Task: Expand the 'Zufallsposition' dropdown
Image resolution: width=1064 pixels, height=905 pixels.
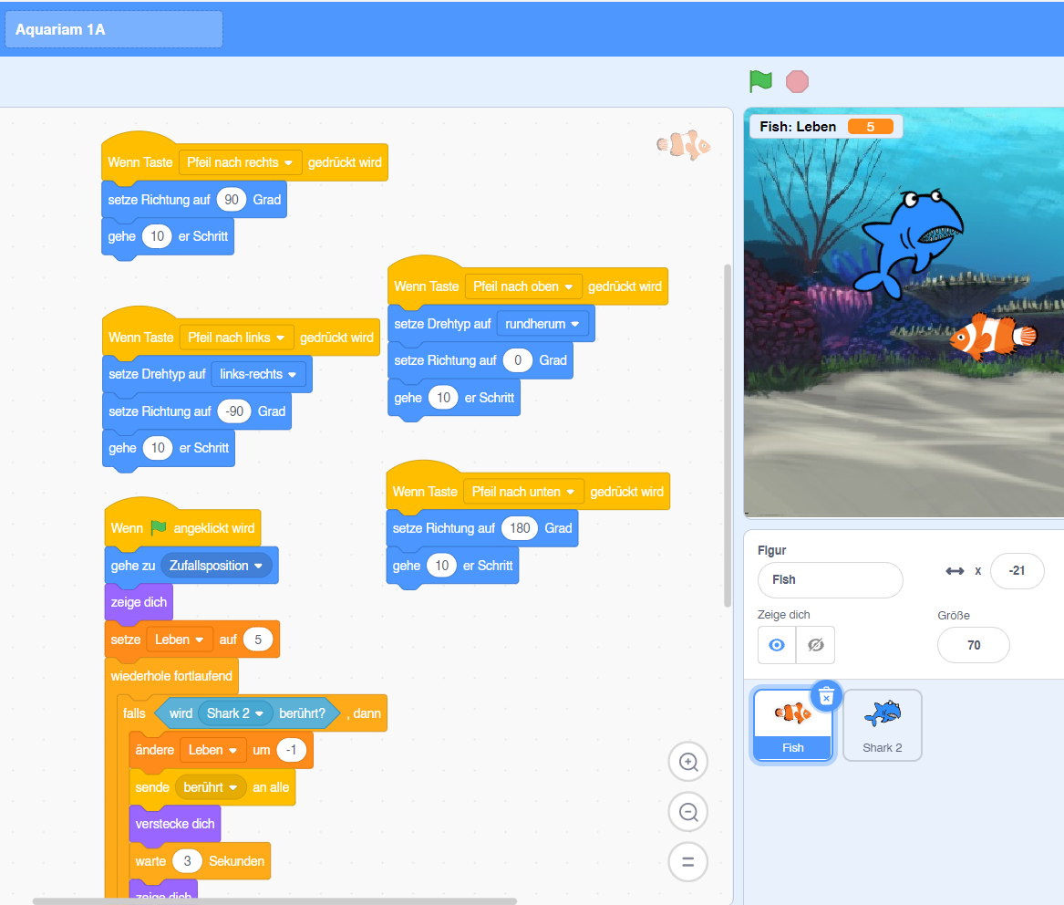Action: [x=258, y=567]
